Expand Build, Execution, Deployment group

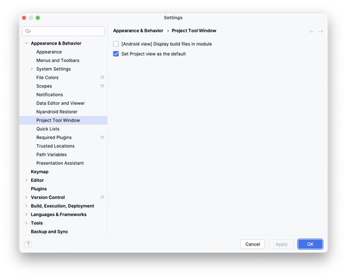[x=27, y=206]
